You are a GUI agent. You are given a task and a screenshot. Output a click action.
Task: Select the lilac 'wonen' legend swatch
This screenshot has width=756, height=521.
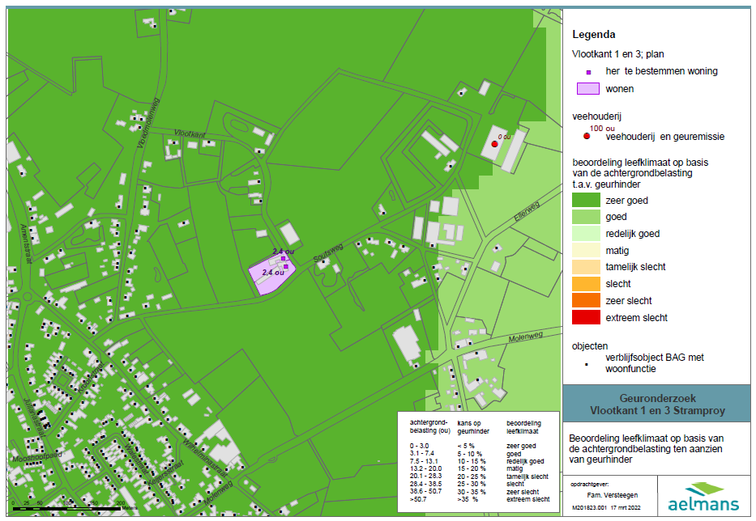[588, 89]
